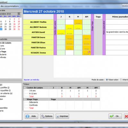Screen dimensions: 128x128
Task: Click the forbidden icon in SCOAZEC Emma's AM cell
Action: point(89,52)
